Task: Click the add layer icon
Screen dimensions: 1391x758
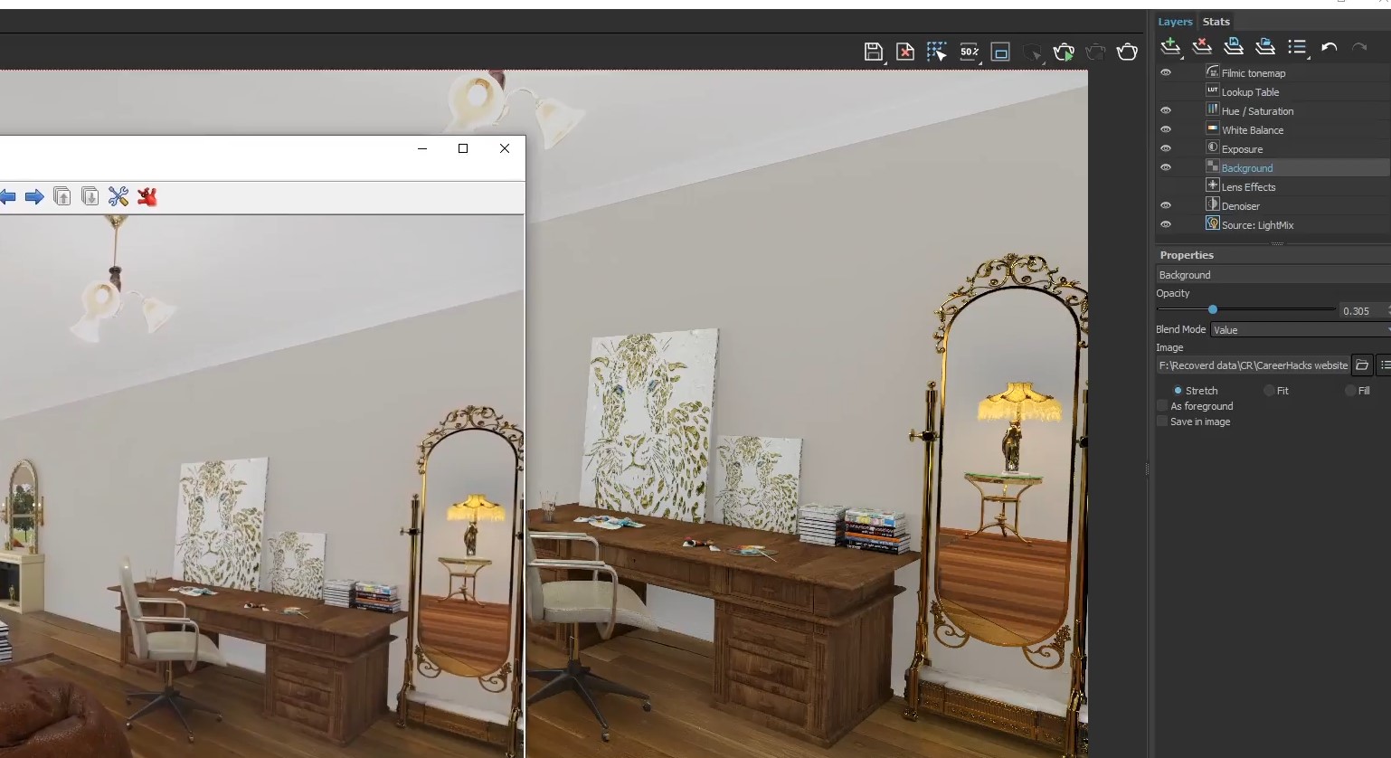Action: coord(1170,47)
